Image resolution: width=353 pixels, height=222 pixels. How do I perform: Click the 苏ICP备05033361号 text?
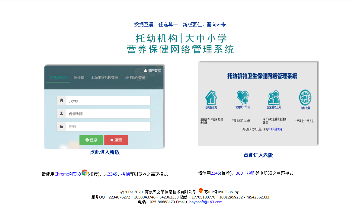click(x=221, y=192)
